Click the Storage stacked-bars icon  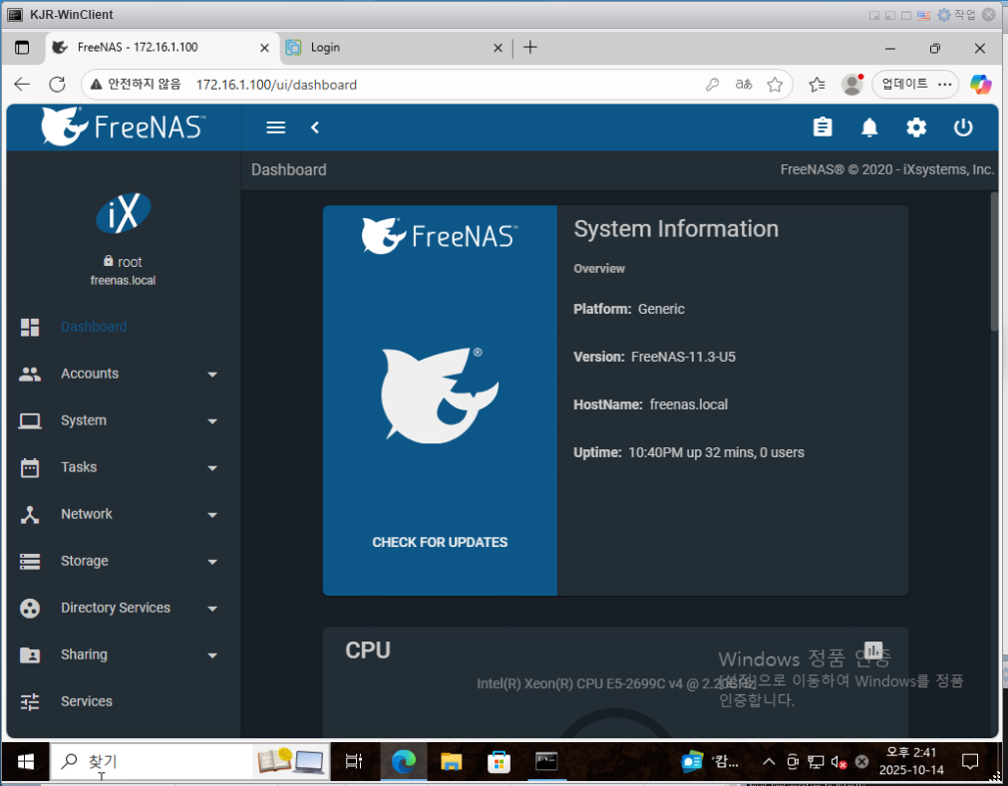tap(30, 561)
